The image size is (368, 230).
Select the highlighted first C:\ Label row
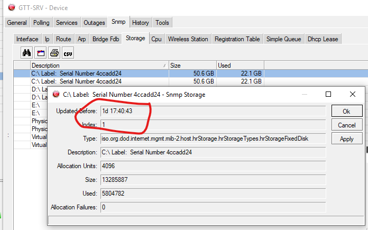[190, 73]
